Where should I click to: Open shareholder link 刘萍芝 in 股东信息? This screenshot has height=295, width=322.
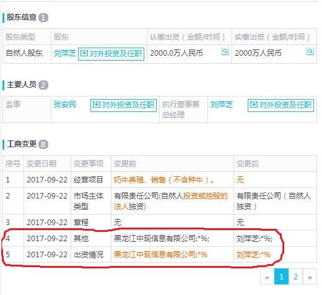pyautogui.click(x=65, y=54)
